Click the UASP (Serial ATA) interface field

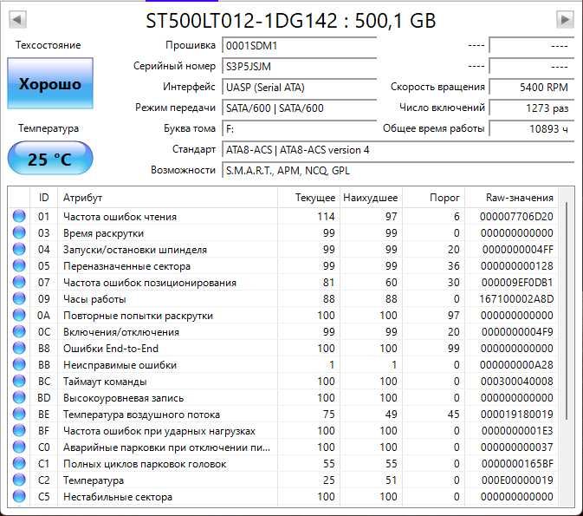[300, 88]
